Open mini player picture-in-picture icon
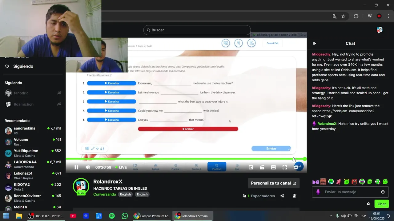 (x=251, y=167)
